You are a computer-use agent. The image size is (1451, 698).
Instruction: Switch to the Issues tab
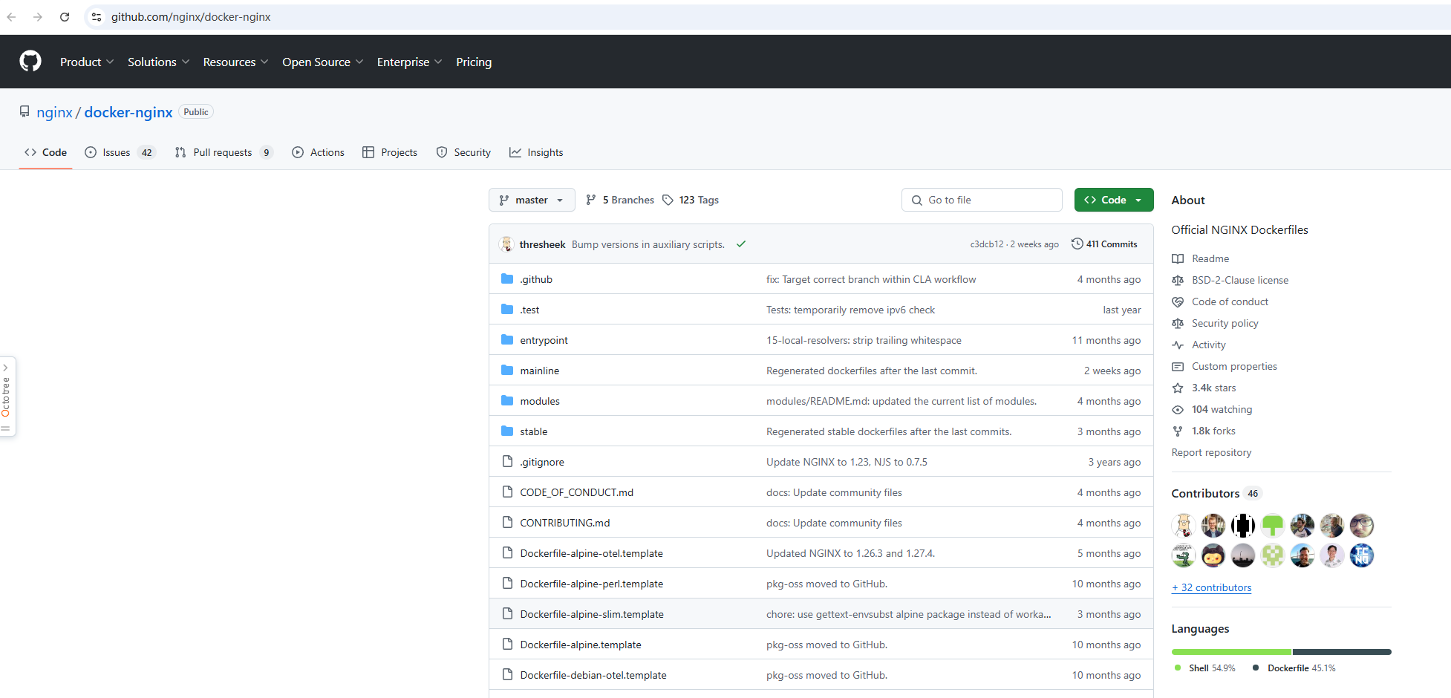120,152
